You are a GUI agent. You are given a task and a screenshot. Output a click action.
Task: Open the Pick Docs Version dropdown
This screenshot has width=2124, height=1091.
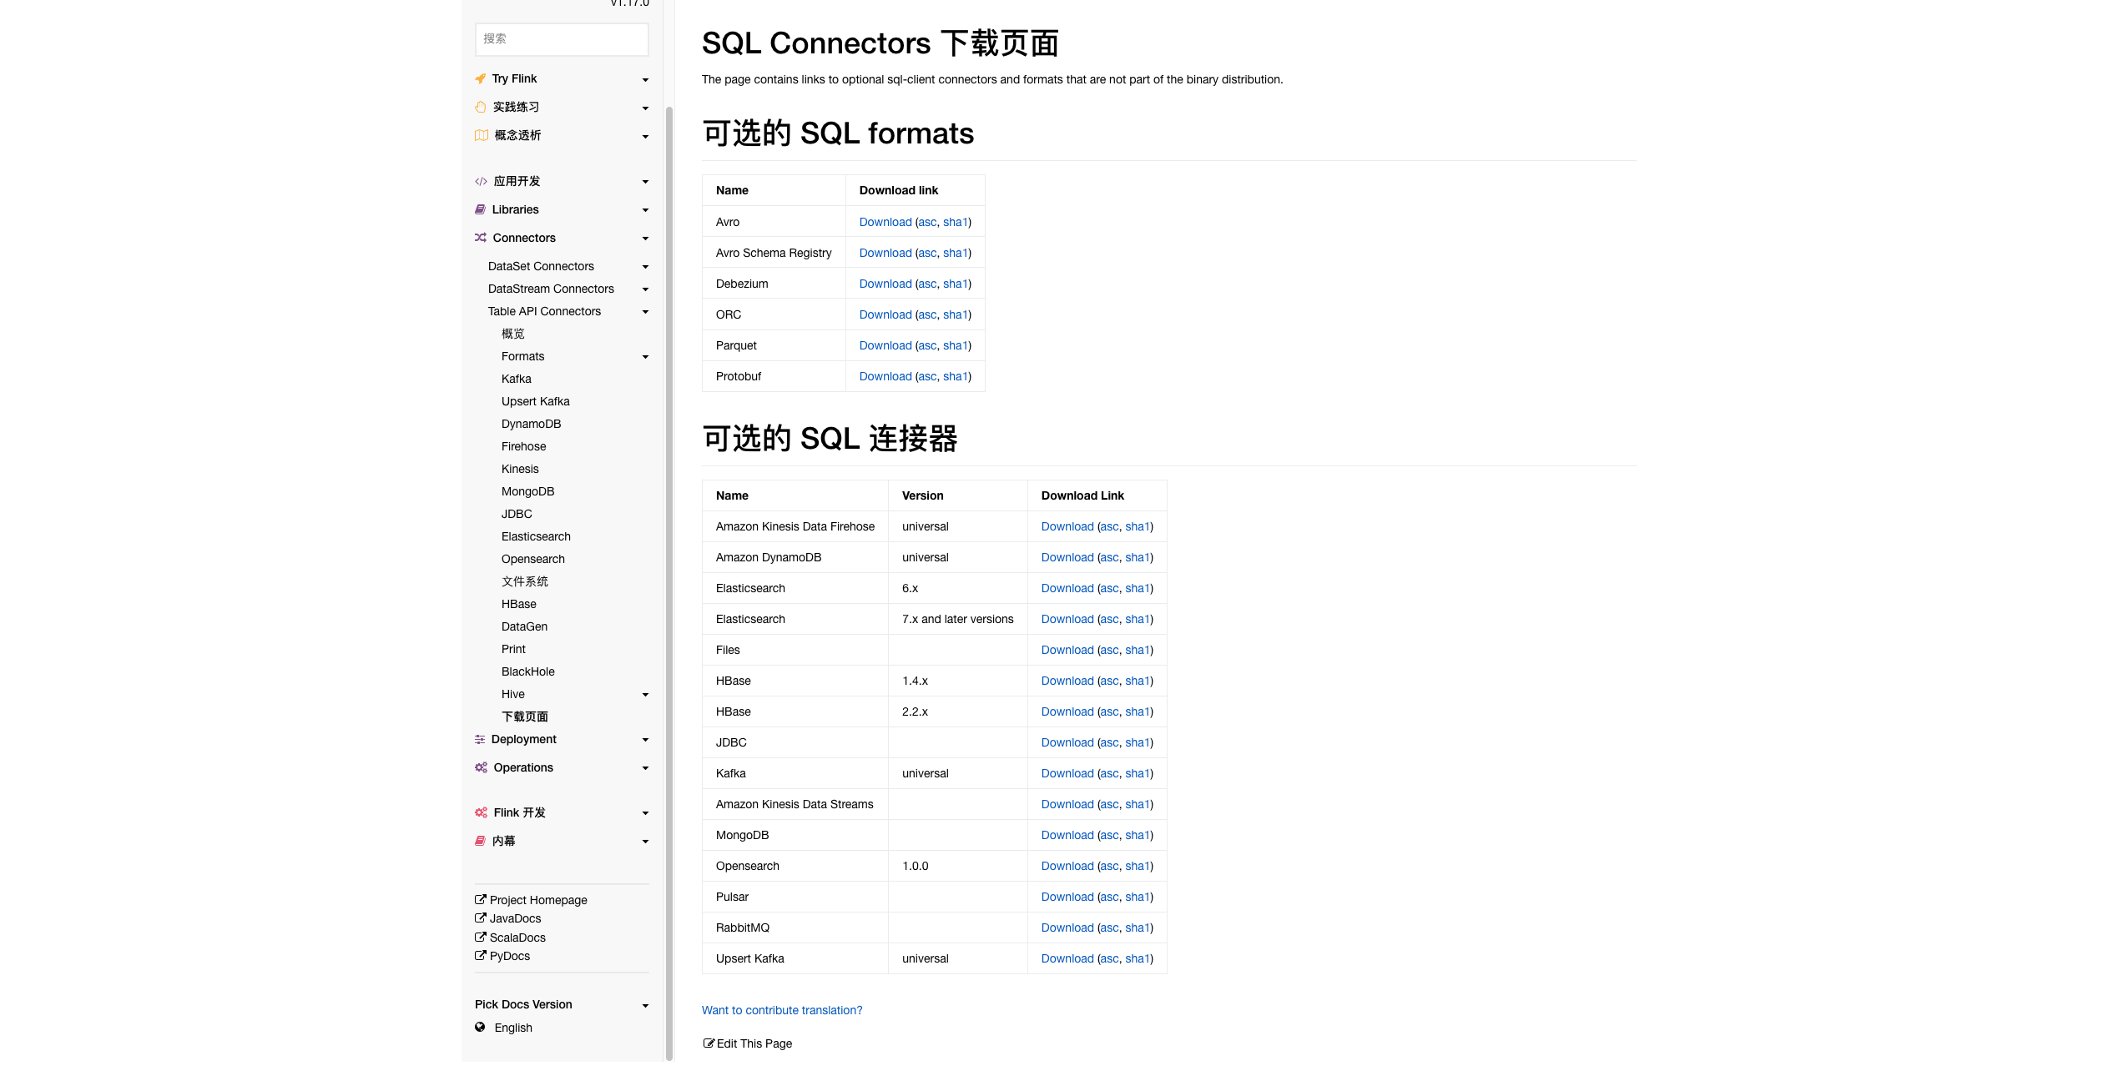coord(562,1004)
